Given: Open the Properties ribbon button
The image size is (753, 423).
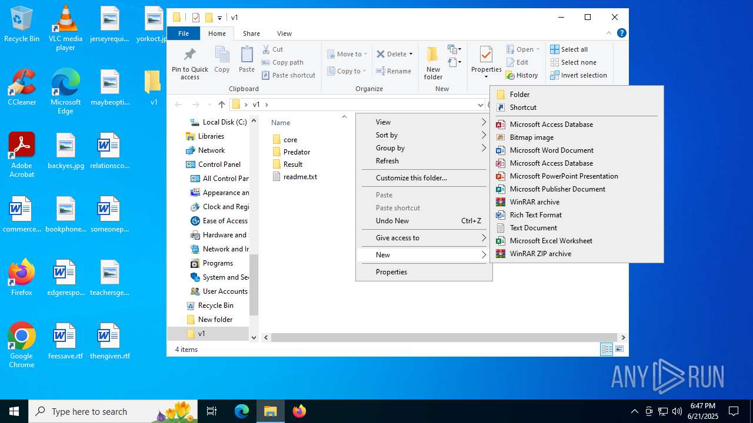Looking at the screenshot, I should (486, 63).
